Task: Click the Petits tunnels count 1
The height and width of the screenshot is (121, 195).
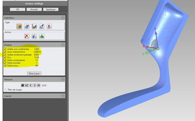Action: 37,63
